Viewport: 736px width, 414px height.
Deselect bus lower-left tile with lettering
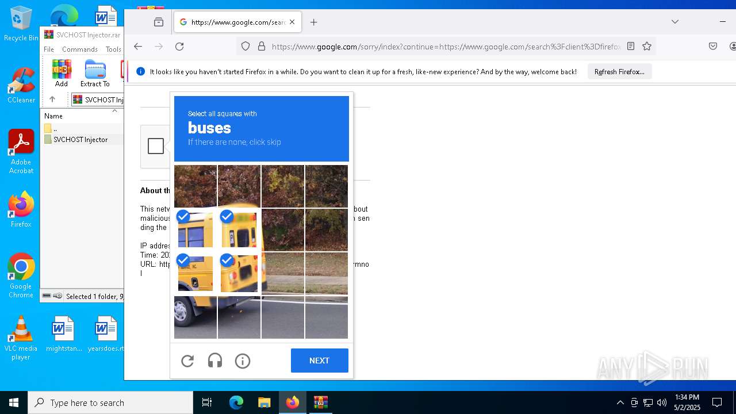point(195,273)
